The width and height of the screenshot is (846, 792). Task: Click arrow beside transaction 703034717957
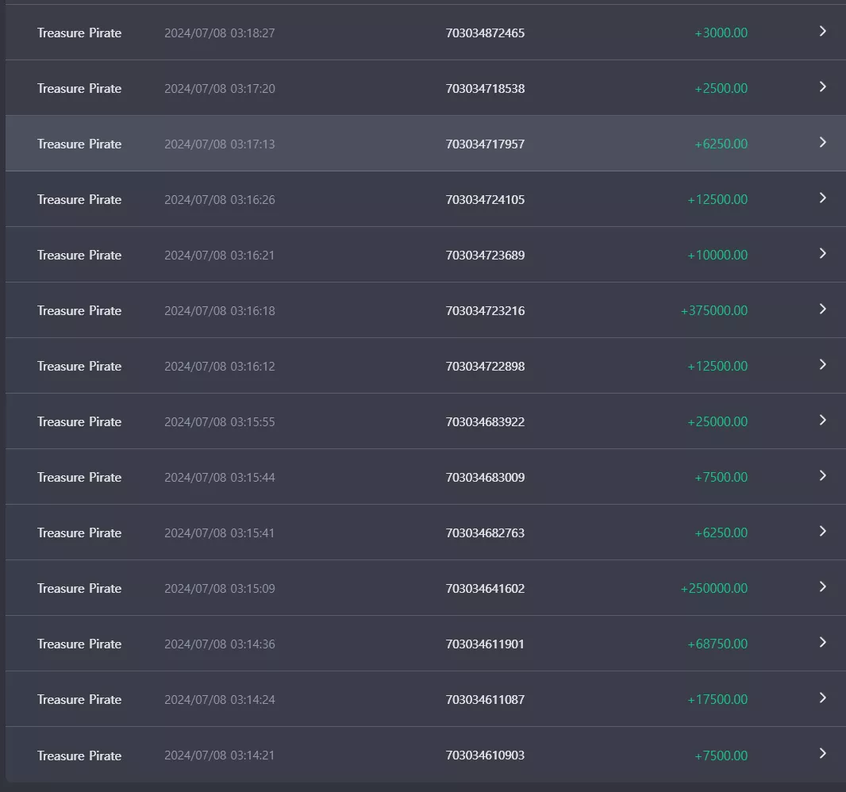(x=822, y=142)
